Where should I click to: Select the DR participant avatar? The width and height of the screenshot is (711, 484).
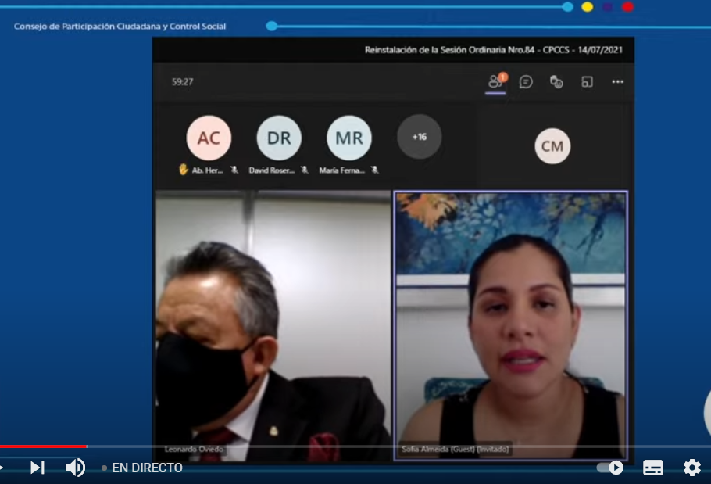point(279,138)
